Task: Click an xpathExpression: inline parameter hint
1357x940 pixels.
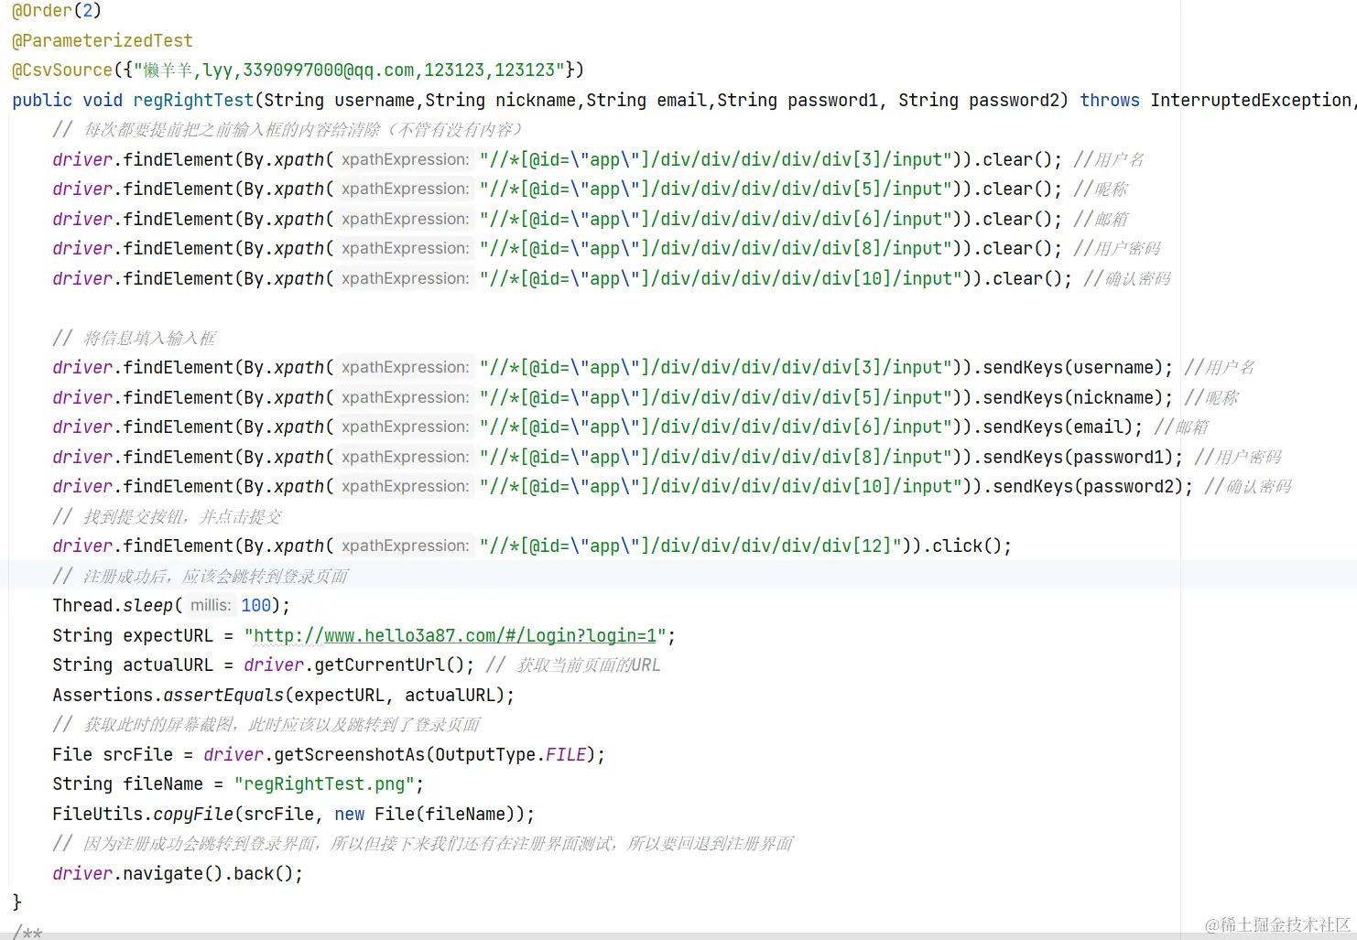Action: [404, 159]
